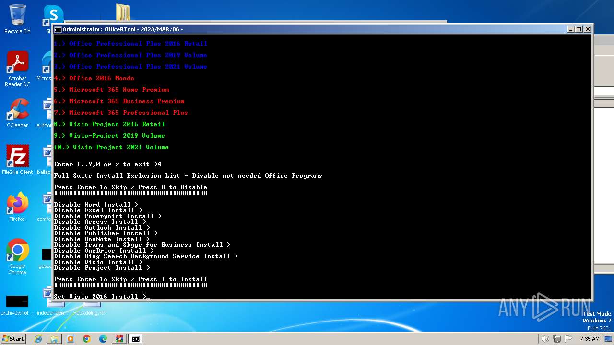Click 'Disable OneNote Install' line

(x=102, y=239)
